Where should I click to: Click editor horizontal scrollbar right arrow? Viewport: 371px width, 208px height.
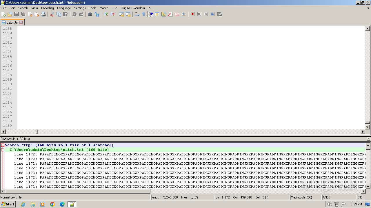pos(363,132)
